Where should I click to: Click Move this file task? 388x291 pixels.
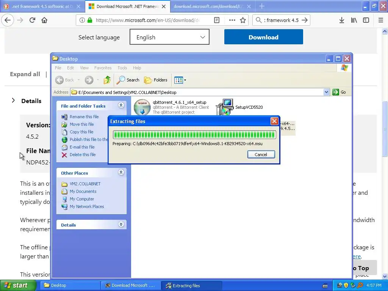(82, 124)
